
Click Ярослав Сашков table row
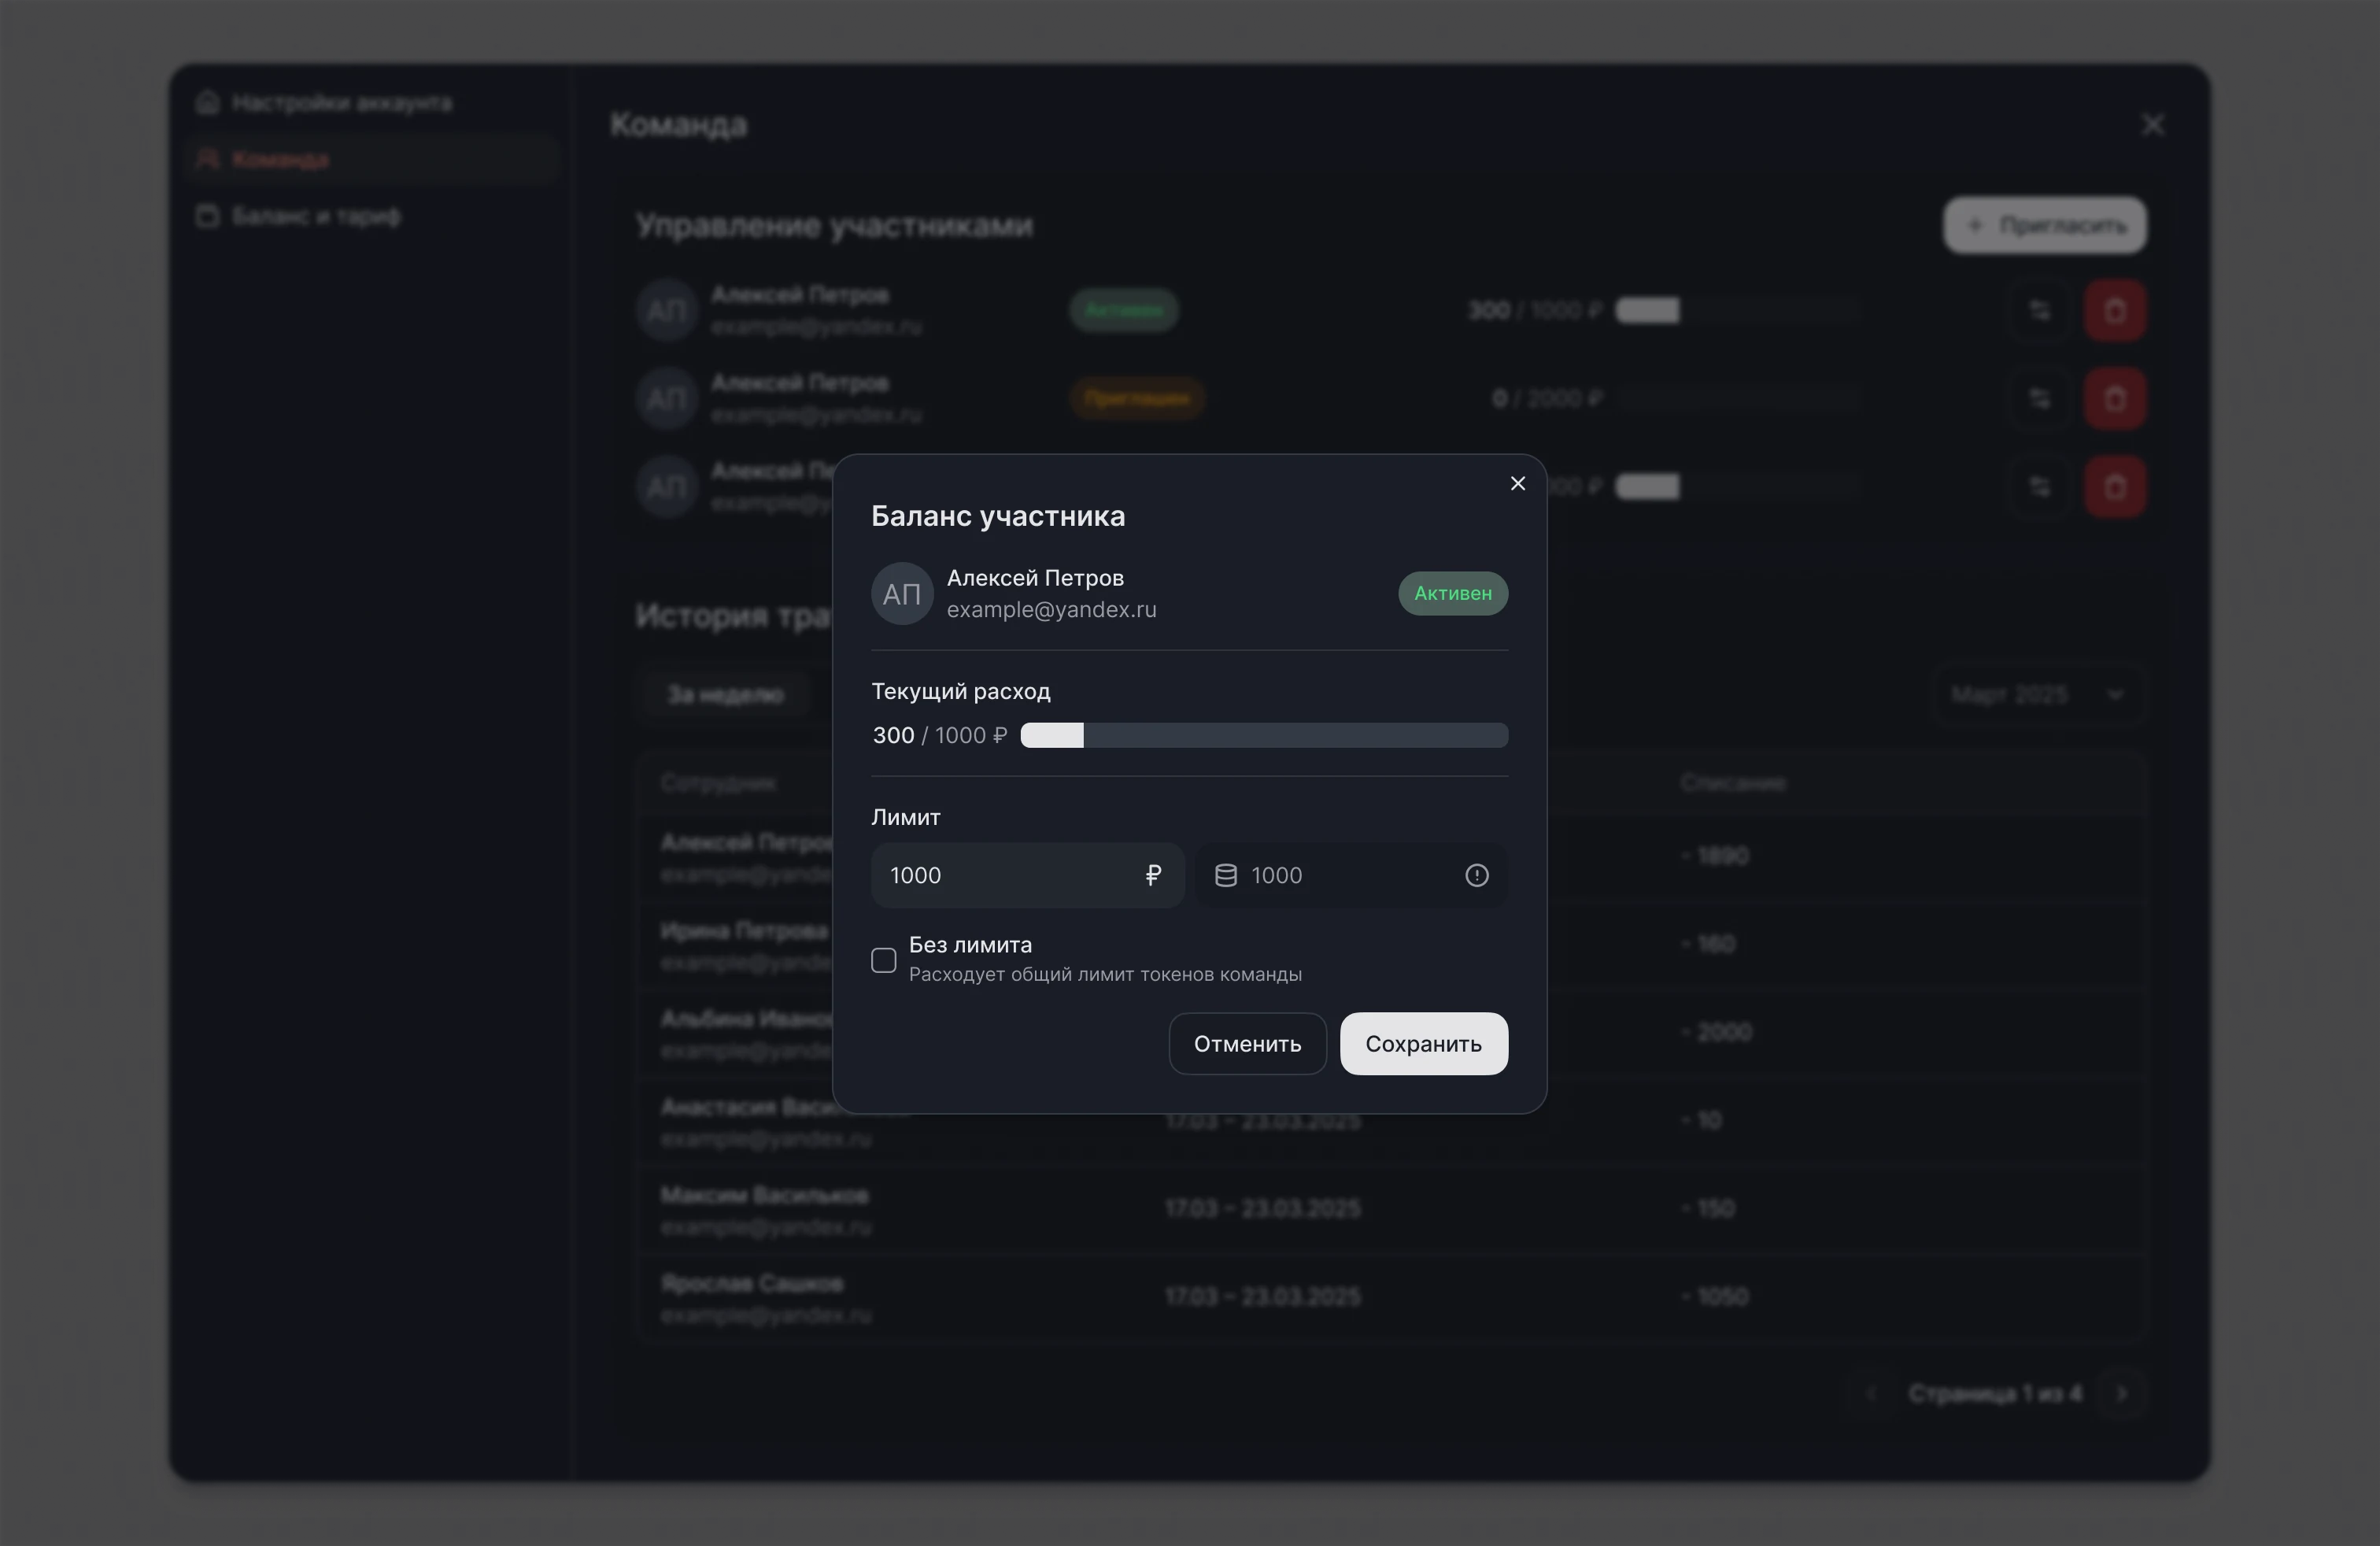(x=1390, y=1297)
